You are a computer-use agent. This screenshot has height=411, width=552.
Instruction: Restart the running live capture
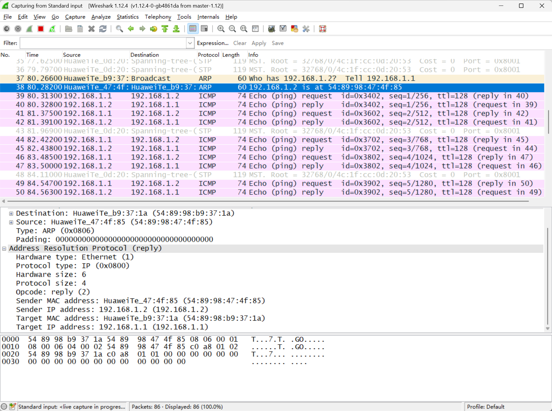(52, 29)
